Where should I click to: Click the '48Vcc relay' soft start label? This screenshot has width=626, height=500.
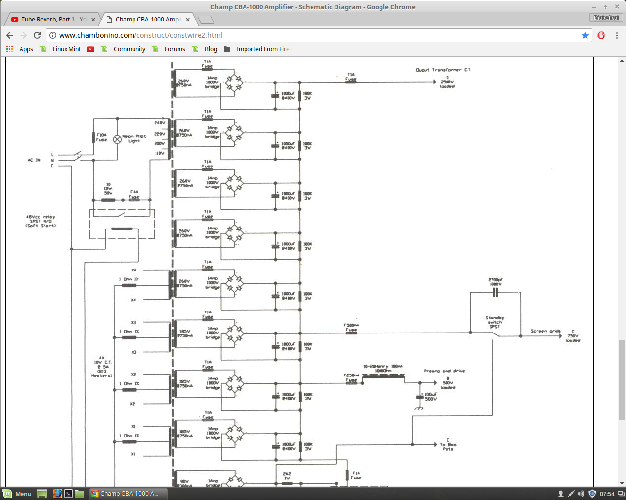click(x=41, y=221)
